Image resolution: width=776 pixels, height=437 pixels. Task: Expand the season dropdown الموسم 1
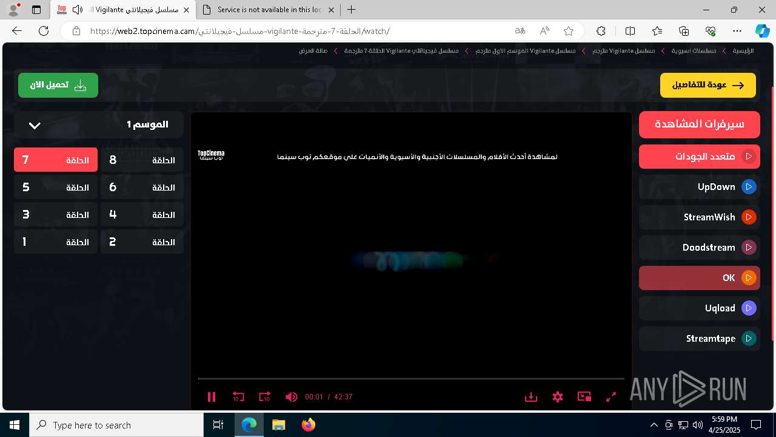[99, 124]
